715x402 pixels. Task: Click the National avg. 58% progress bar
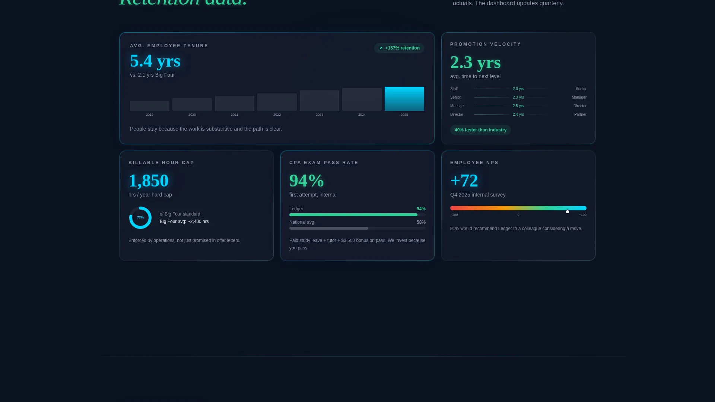tap(357, 228)
